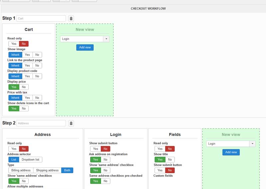Focus the Step 2 name field showing Address
The width and height of the screenshot is (266, 189).
click(41, 123)
